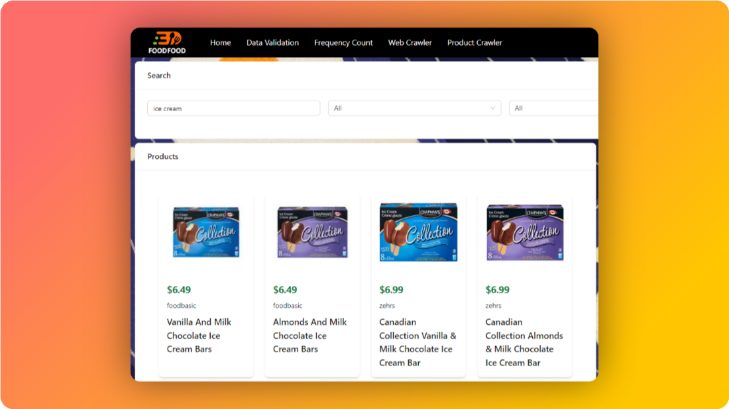This screenshot has height=409, width=729.
Task: Click "Canadian Collection Vanilla & Milk Chocolate" title
Action: pyautogui.click(x=418, y=342)
